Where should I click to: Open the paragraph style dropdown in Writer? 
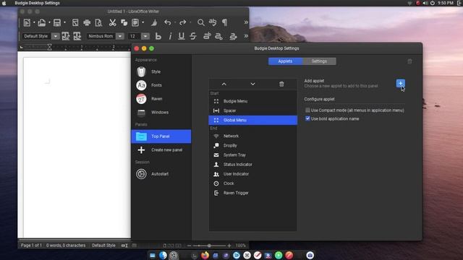click(56, 36)
